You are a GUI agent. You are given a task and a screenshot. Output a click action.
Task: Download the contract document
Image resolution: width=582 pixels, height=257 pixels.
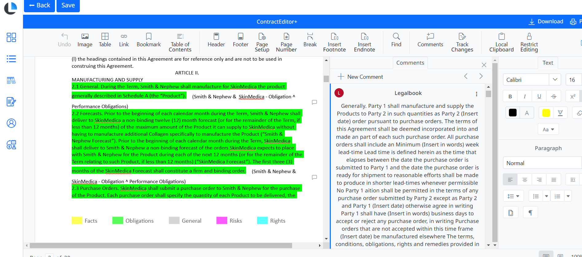[x=546, y=21]
